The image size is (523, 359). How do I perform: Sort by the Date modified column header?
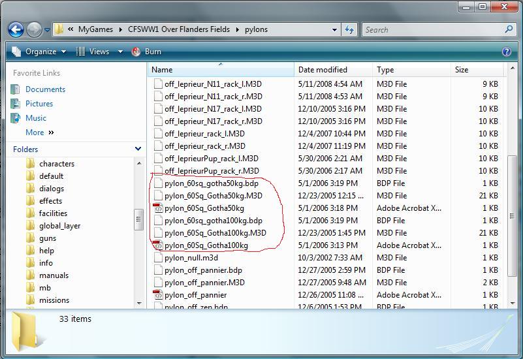(333, 70)
